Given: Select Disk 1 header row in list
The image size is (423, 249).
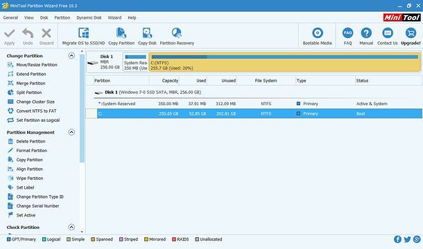Looking at the screenshot, I should pos(254,92).
